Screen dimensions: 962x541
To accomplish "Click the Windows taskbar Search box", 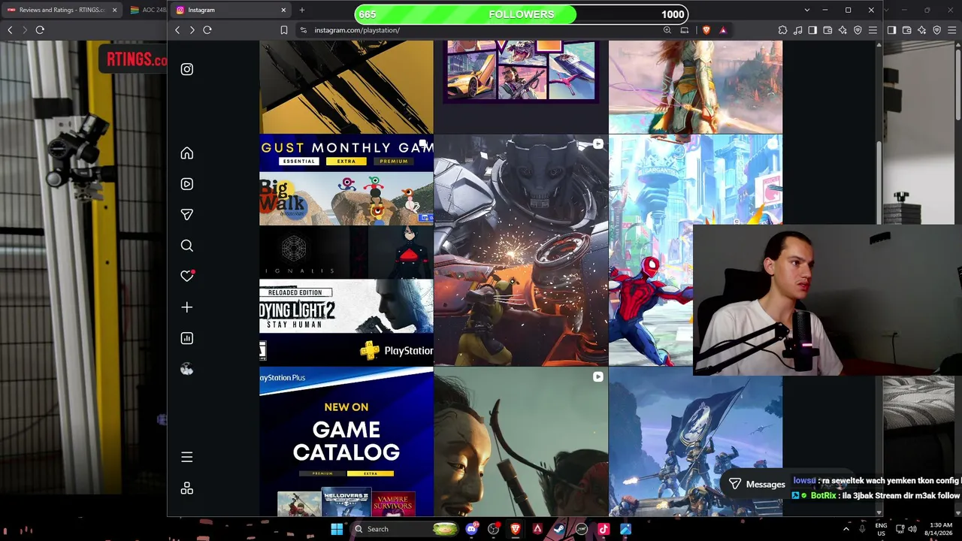I will (406, 529).
